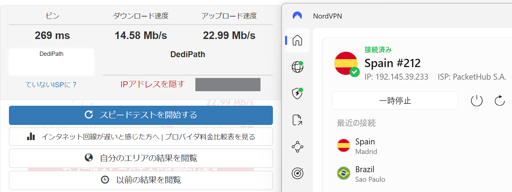Screen dimensions: 512x192
Task: Start the speed test with スピードテストを開始する
Action: pos(141,115)
